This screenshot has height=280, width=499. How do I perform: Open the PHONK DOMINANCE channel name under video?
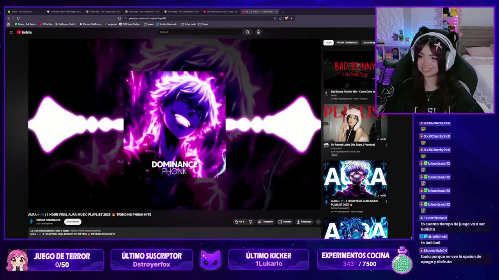tap(48, 220)
